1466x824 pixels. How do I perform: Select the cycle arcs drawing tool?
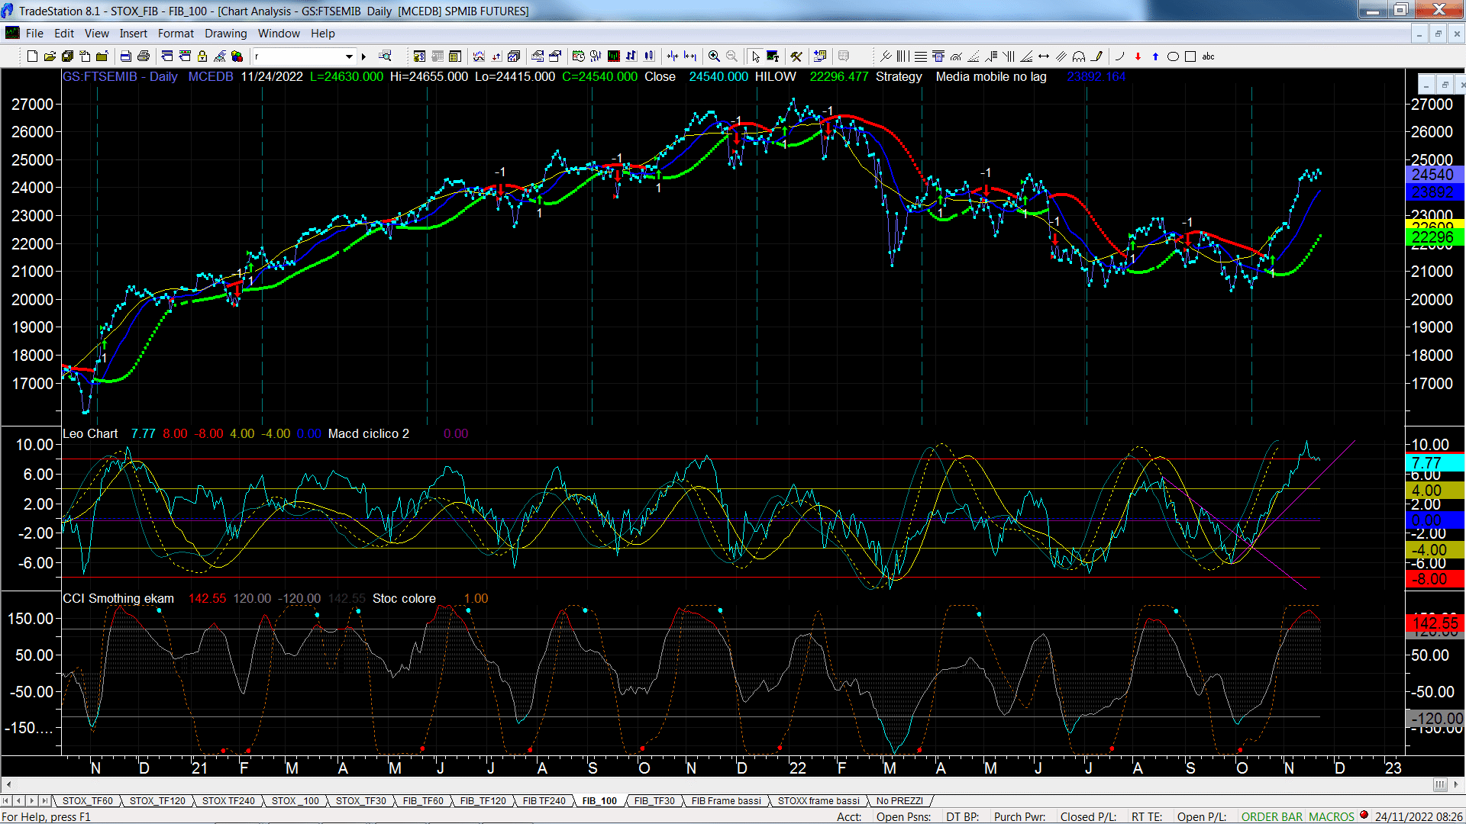[1079, 56]
